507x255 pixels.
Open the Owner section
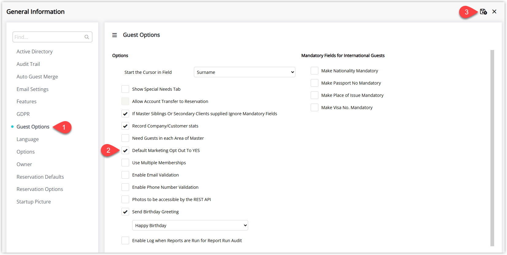[24, 164]
